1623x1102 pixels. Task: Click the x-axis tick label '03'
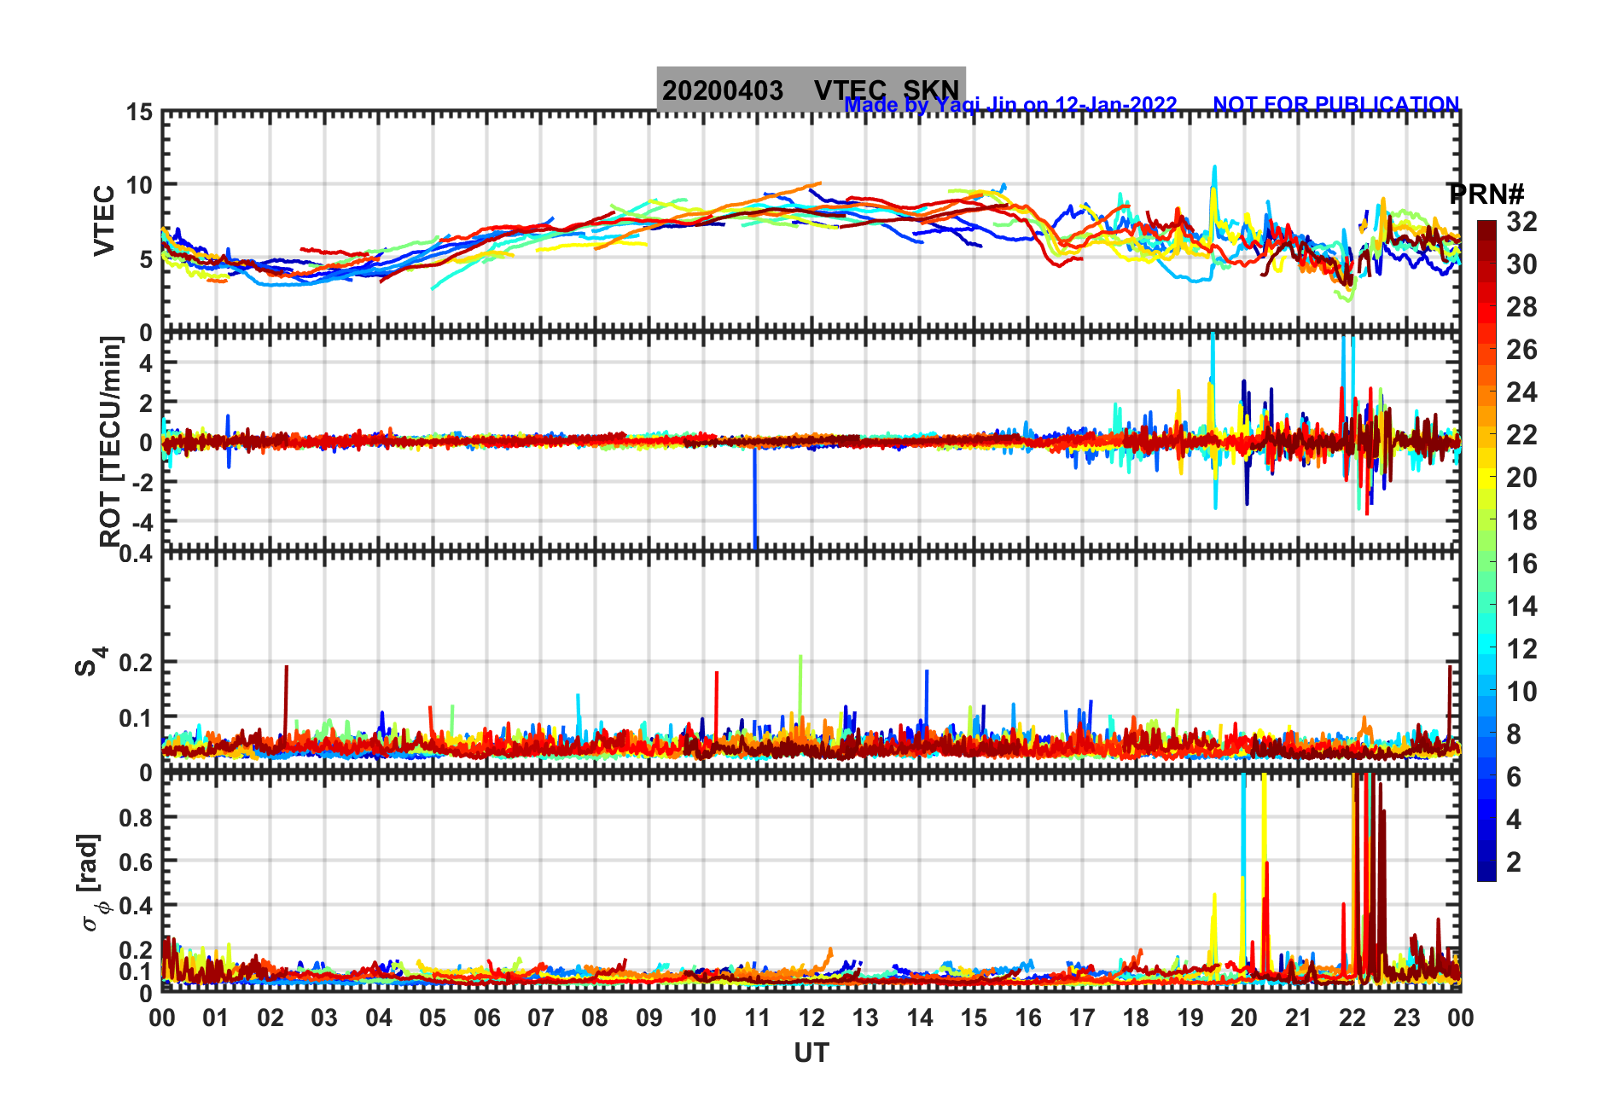[324, 1018]
